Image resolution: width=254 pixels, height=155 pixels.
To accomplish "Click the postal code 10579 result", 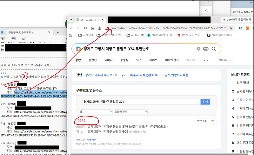I will [81, 121].
